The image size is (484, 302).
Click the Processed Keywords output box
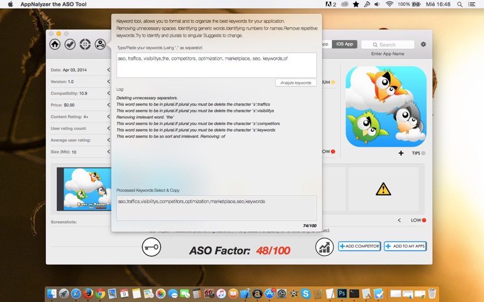[x=217, y=208]
